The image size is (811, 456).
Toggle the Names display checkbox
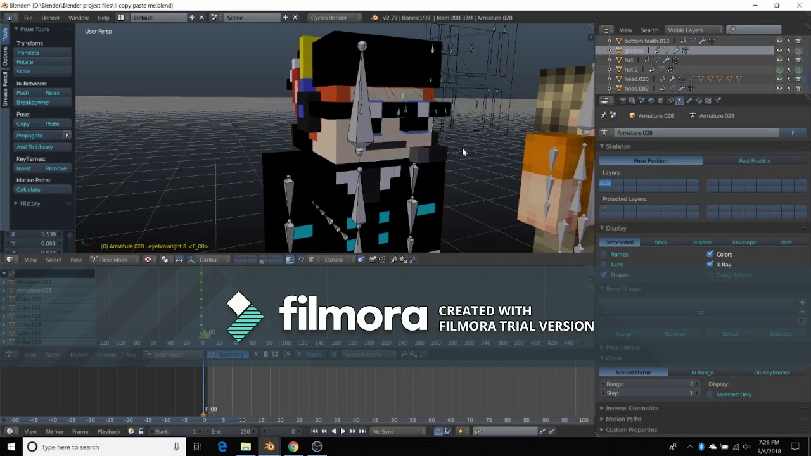click(x=604, y=254)
